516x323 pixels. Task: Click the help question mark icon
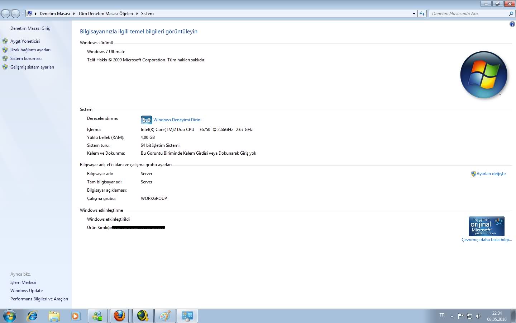point(512,24)
